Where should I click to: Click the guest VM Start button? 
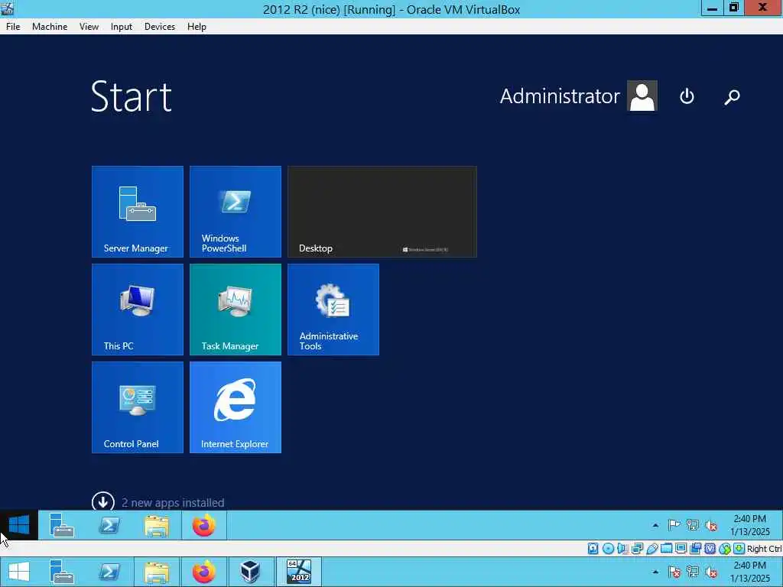(19, 525)
